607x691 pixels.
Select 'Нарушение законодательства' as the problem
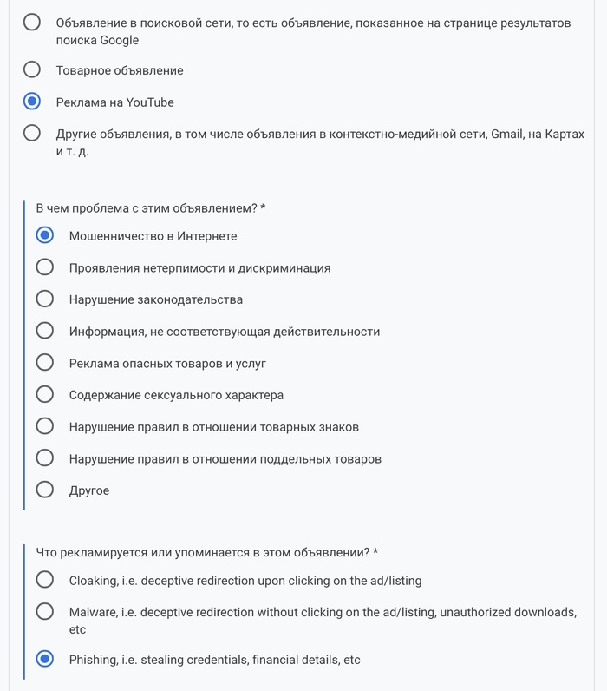pyautogui.click(x=45, y=299)
